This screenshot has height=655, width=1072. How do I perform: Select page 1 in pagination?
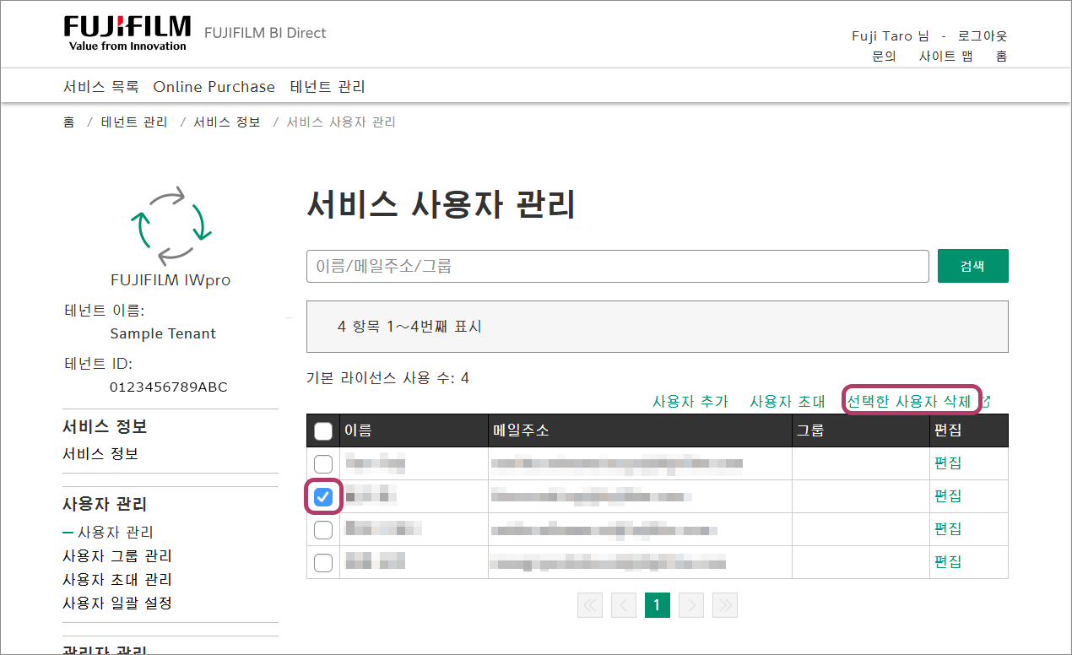[657, 604]
